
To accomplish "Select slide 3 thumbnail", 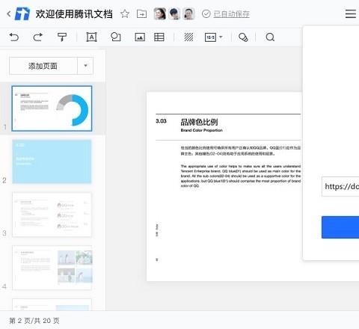I will pyautogui.click(x=52, y=215).
